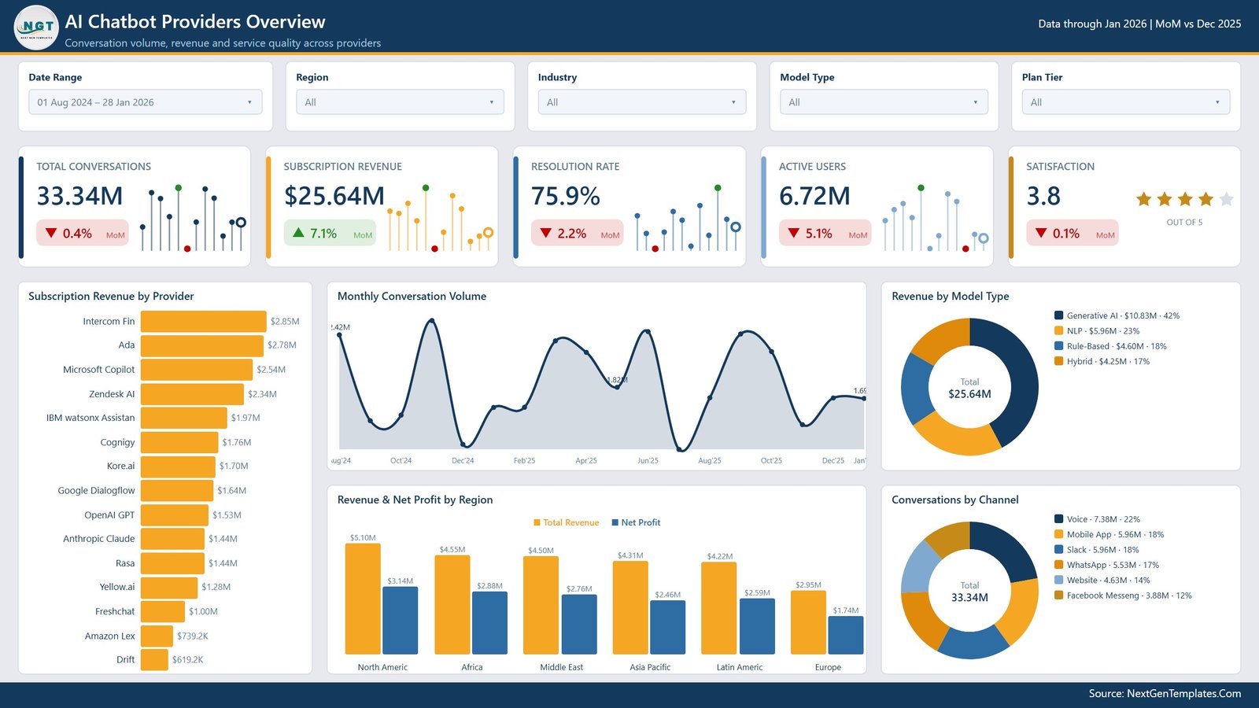This screenshot has height=708, width=1259.
Task: Click the Website channel legend swatch
Action: pos(1059,580)
